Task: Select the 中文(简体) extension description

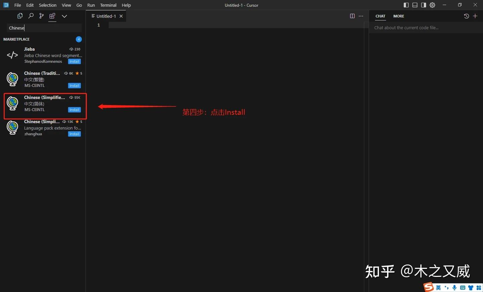Action: (34, 104)
